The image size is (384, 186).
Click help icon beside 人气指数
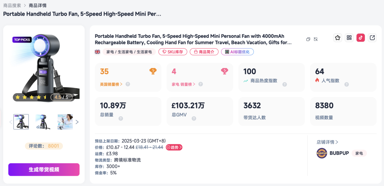(347, 84)
